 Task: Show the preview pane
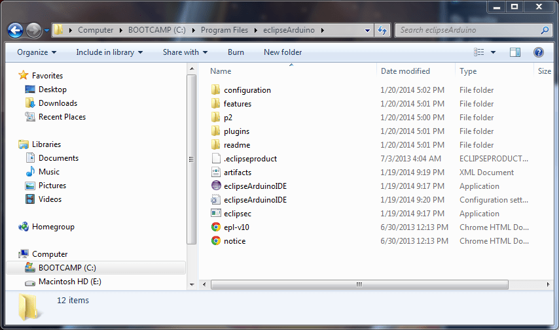[x=514, y=52]
